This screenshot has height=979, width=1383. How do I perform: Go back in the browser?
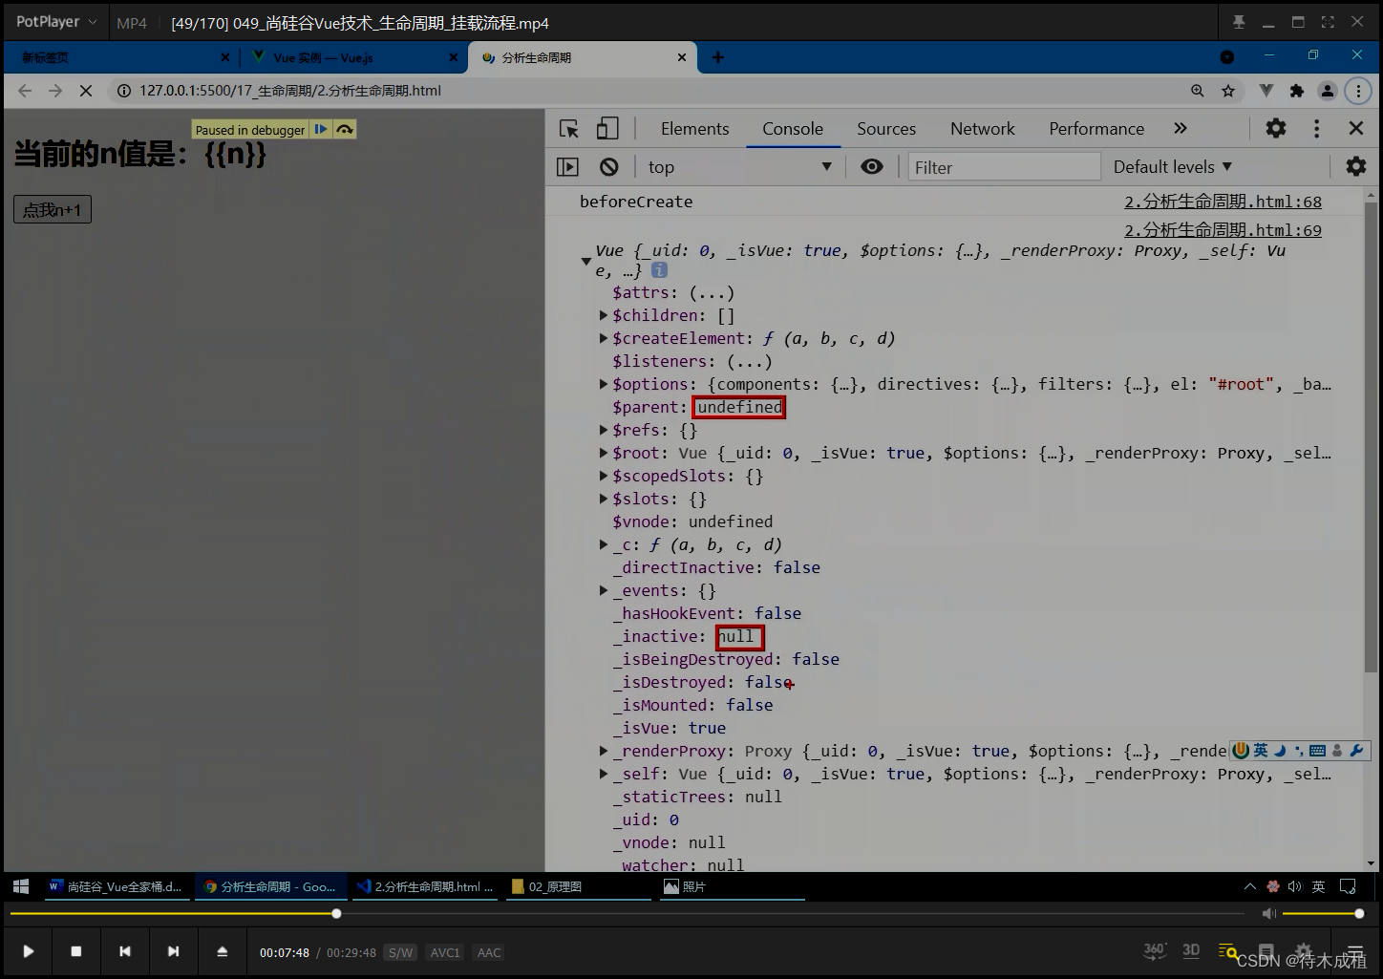[25, 91]
